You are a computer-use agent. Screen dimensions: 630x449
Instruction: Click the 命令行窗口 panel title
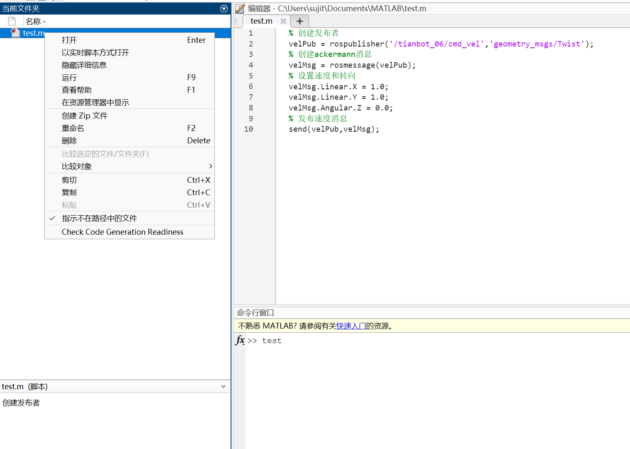255,313
